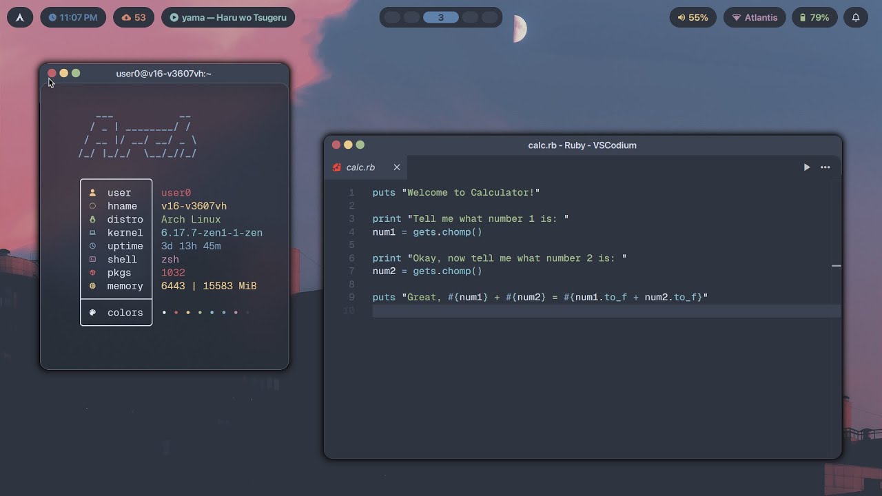Open the More Actions ellipsis in VSCodium

[x=825, y=167]
